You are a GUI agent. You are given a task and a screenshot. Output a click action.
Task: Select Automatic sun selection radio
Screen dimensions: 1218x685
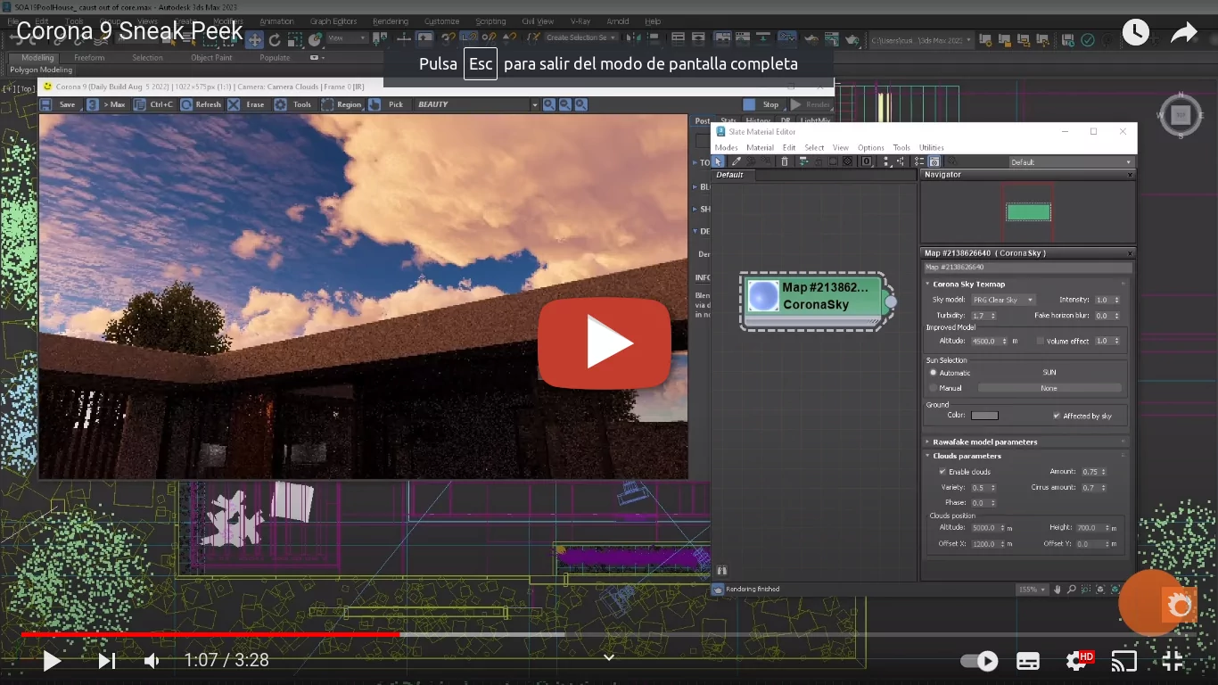click(x=934, y=373)
